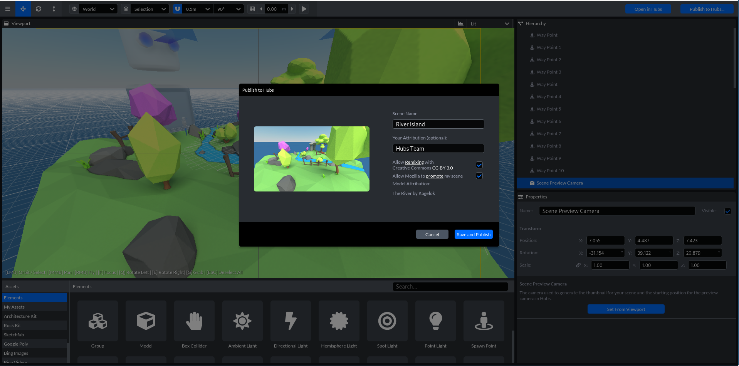
Task: Select Architecture Kit category
Action: pyautogui.click(x=35, y=316)
